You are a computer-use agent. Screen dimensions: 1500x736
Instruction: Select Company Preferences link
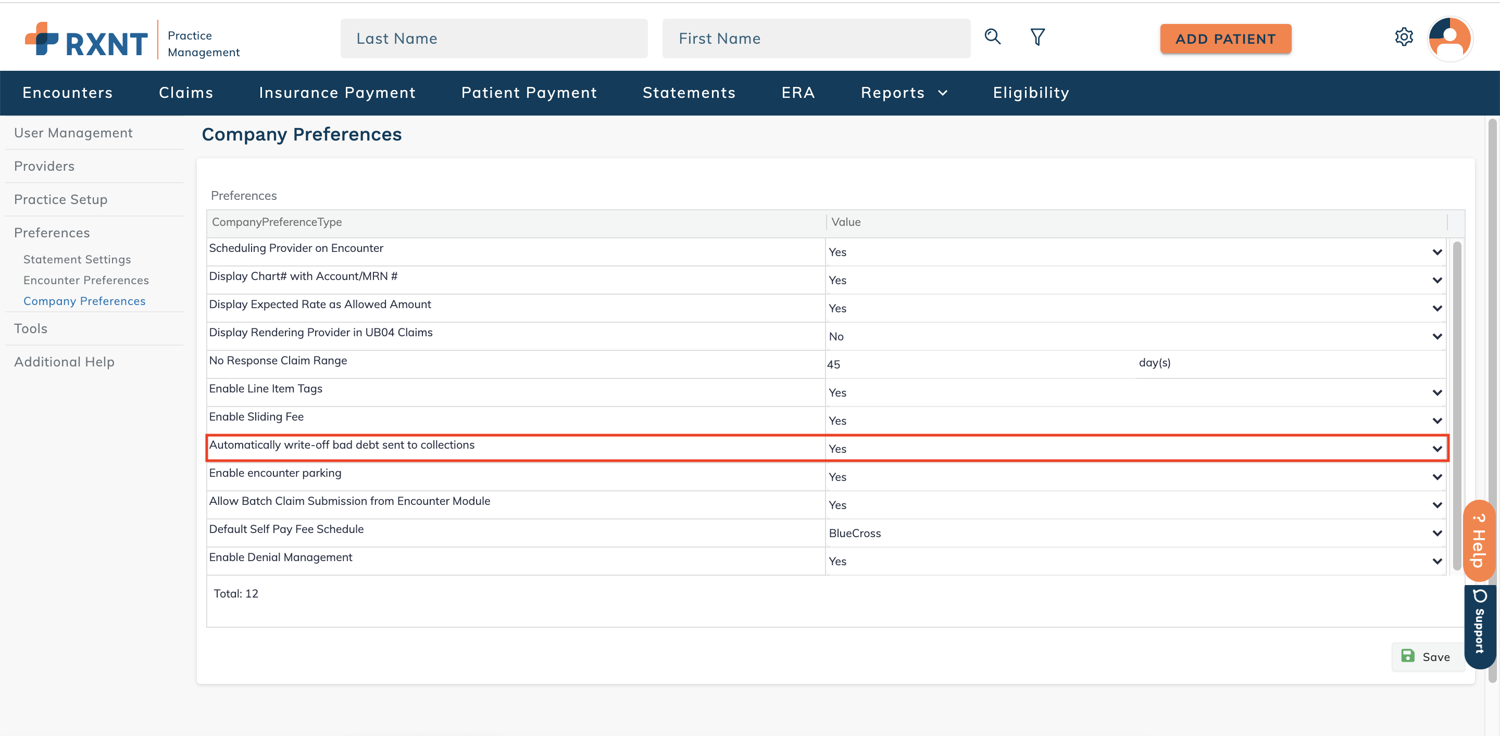(x=84, y=301)
